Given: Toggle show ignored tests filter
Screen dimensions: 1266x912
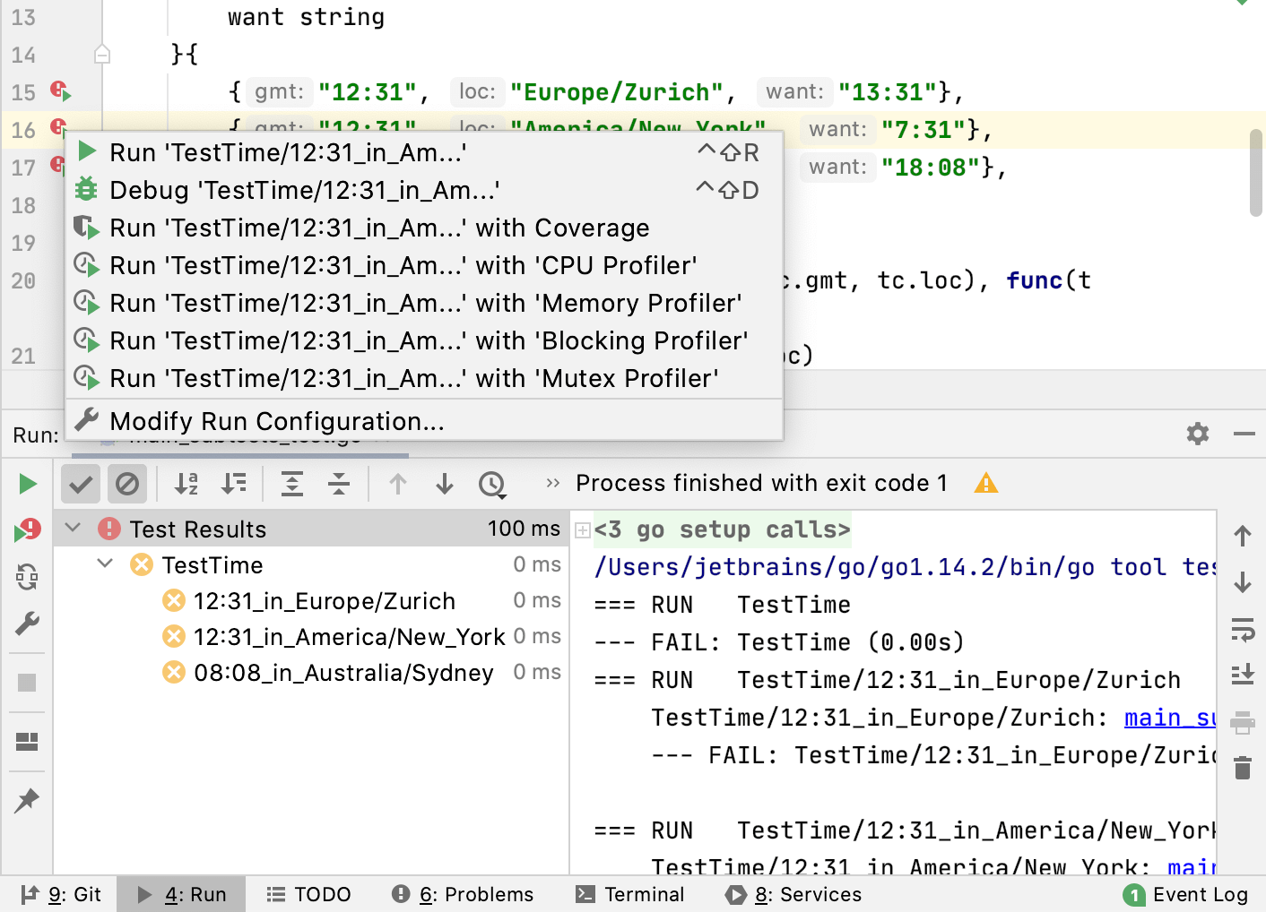Looking at the screenshot, I should coord(127,484).
